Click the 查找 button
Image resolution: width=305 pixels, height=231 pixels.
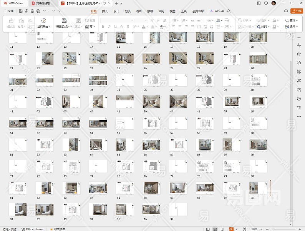[x=292, y=20]
